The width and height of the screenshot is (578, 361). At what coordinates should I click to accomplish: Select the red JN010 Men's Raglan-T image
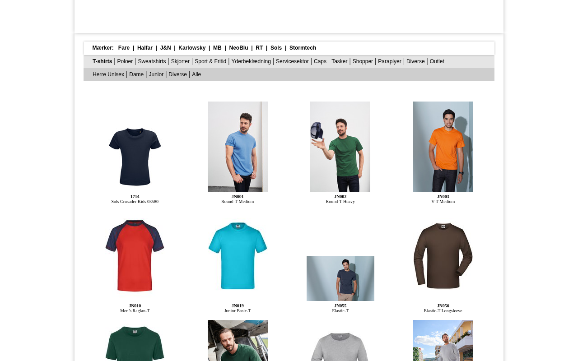tap(135, 256)
